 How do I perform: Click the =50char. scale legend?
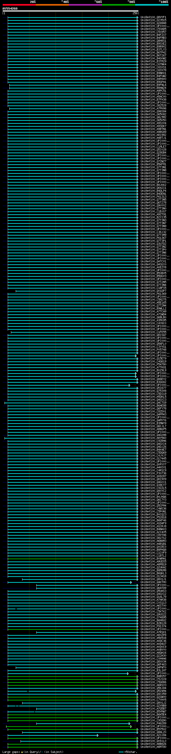tap(128, 752)
